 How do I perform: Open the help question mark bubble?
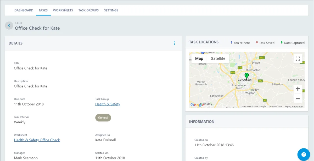(x=304, y=154)
